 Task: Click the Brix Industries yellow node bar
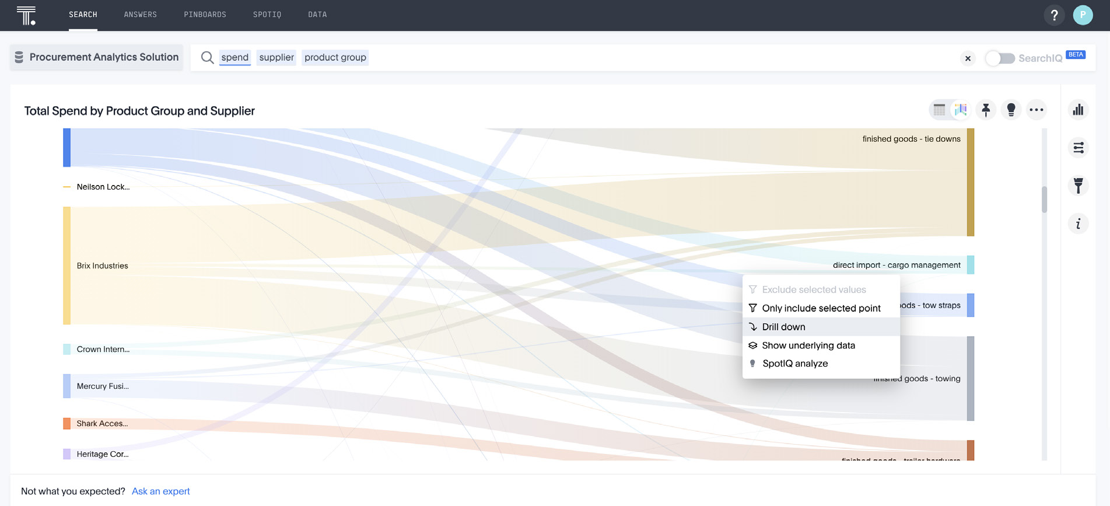coord(67,266)
